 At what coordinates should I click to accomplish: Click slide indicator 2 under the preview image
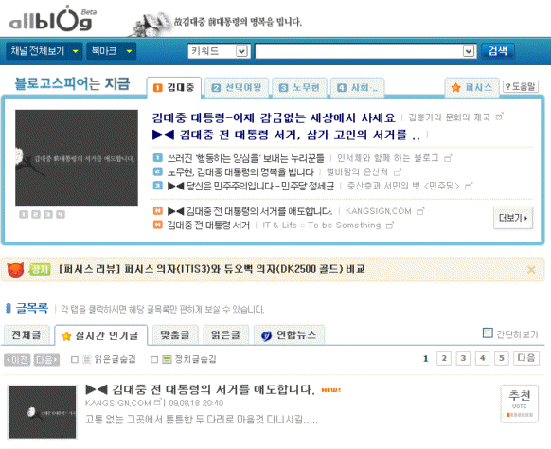click(x=36, y=214)
